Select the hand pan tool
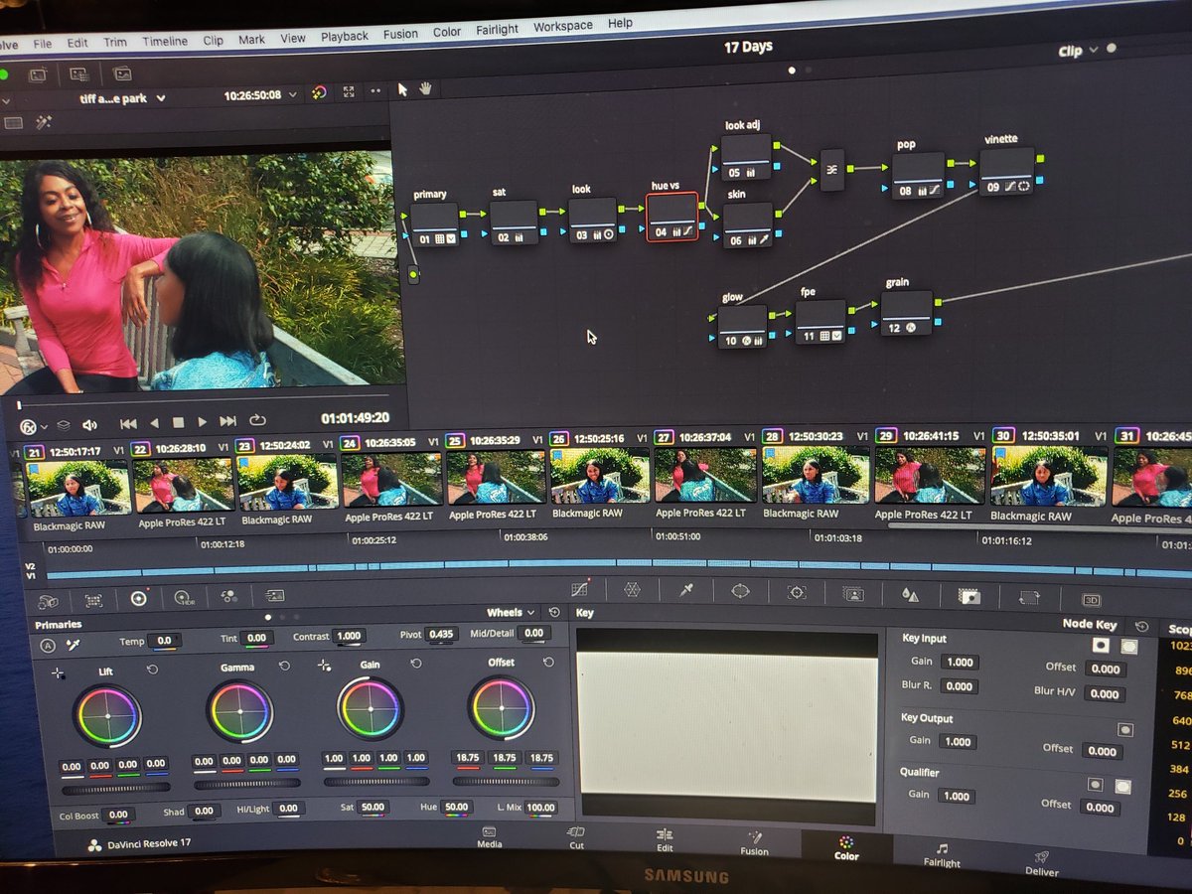Image resolution: width=1192 pixels, height=894 pixels. (426, 88)
